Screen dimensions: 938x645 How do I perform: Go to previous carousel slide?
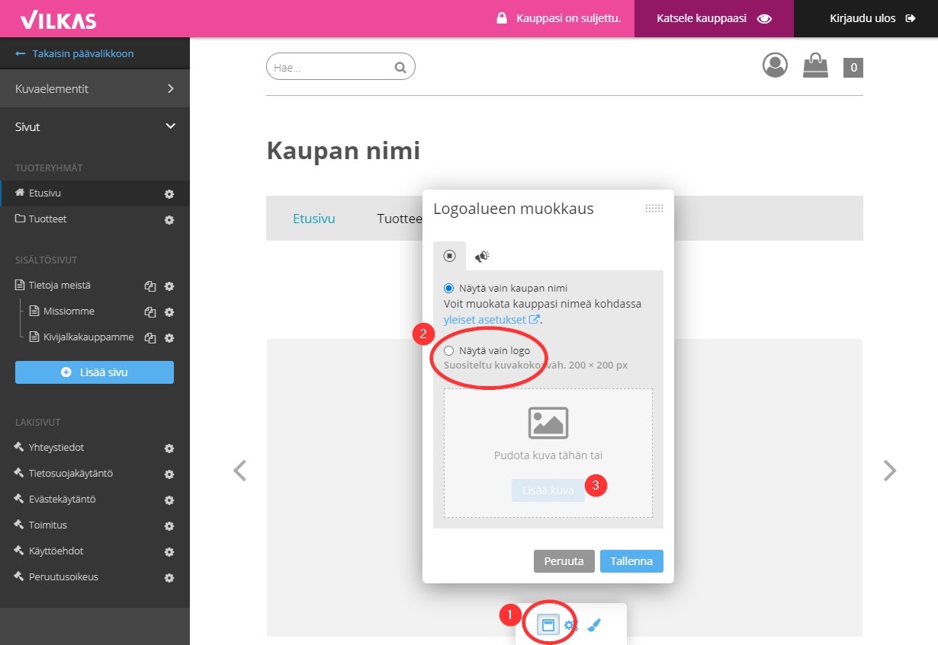(240, 471)
